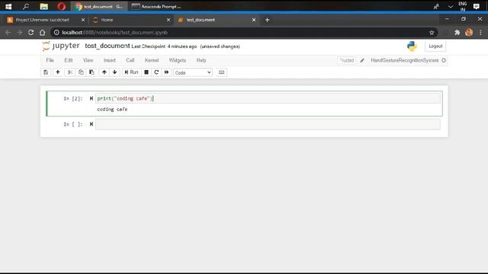Image resolution: width=488 pixels, height=274 pixels.
Task: Open a new browser tab
Action: click(x=267, y=20)
